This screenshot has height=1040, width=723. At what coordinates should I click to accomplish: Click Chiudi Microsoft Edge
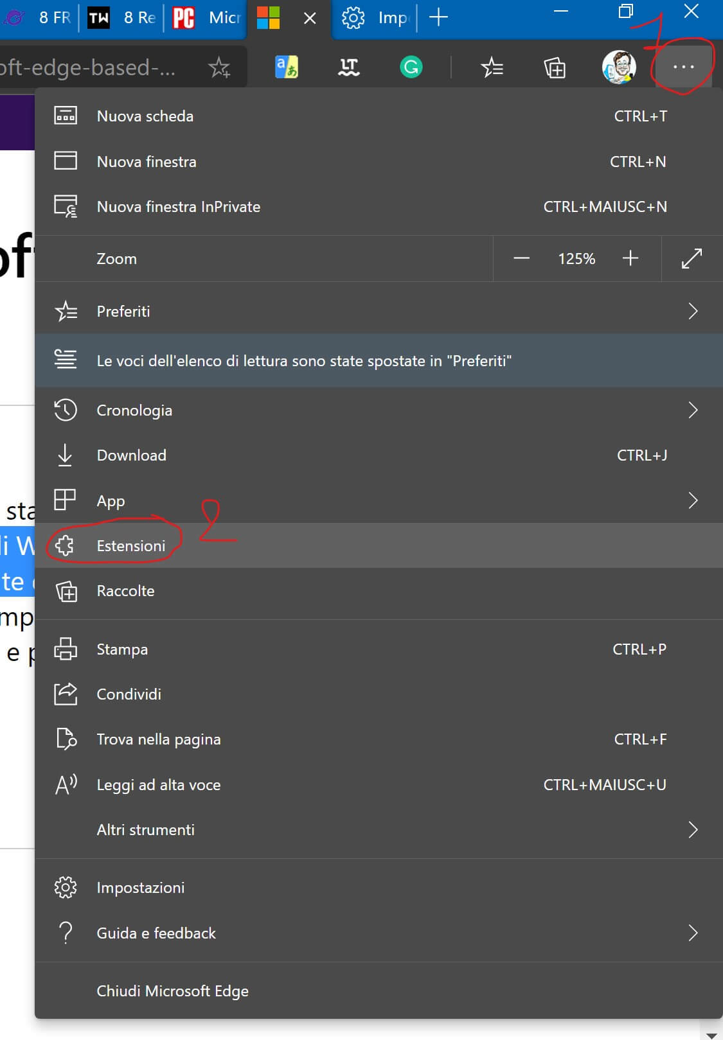click(x=172, y=991)
